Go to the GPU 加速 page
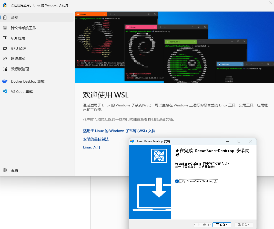Viewport: 274px width, 229px height. [x=37, y=48]
